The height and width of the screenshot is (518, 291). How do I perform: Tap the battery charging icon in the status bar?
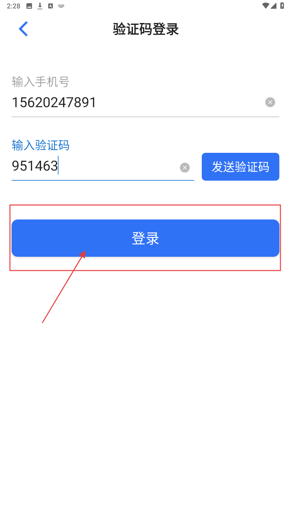coord(282,6)
